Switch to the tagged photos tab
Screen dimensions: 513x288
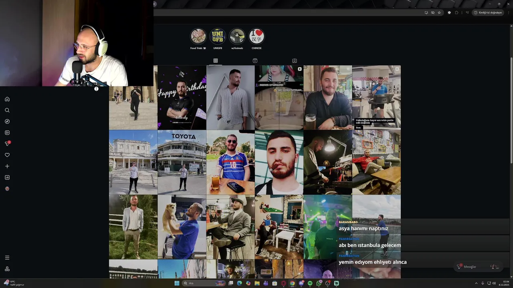(x=295, y=61)
